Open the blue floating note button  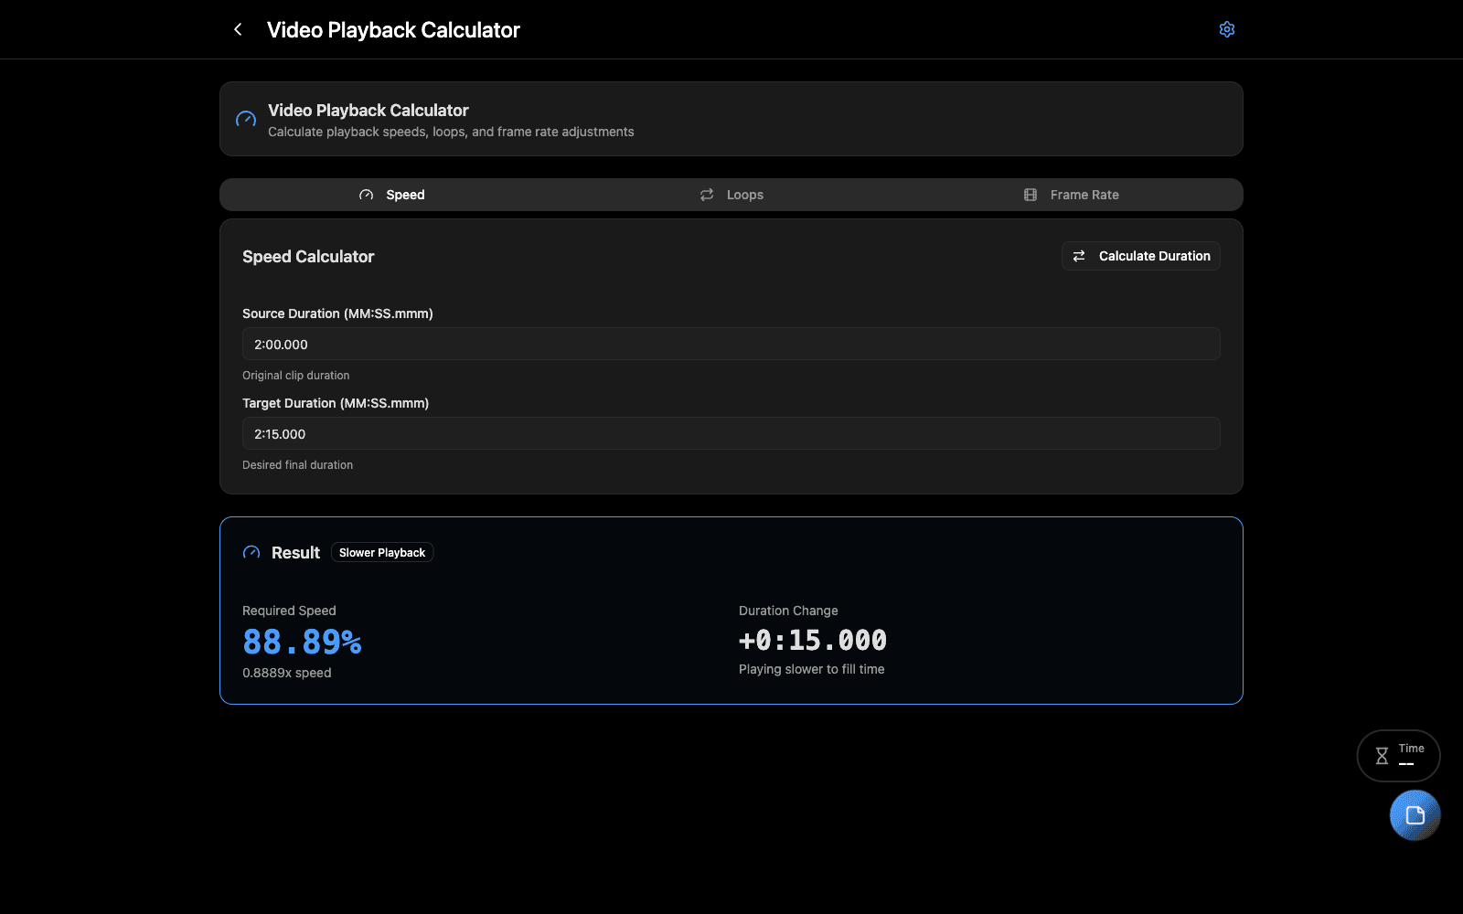(1415, 815)
